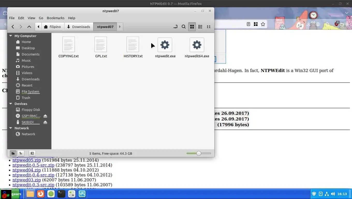
Task: Open ntpwedit-0.5-src.zip link in Firefox
Action: [x=33, y=165]
